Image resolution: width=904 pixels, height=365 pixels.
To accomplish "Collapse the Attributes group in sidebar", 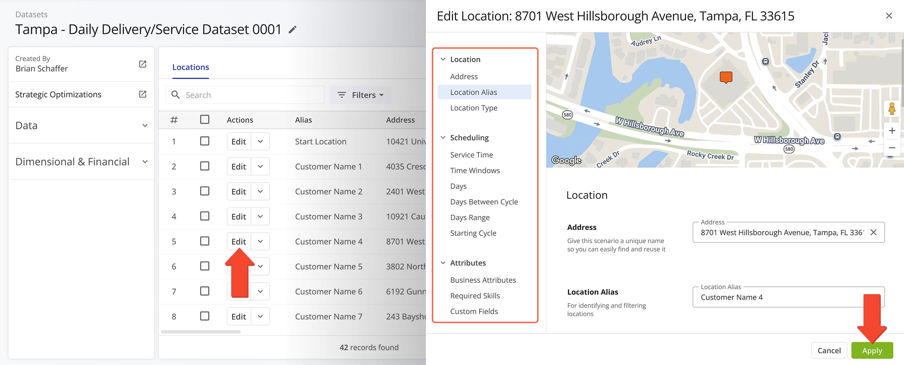I will tap(443, 263).
